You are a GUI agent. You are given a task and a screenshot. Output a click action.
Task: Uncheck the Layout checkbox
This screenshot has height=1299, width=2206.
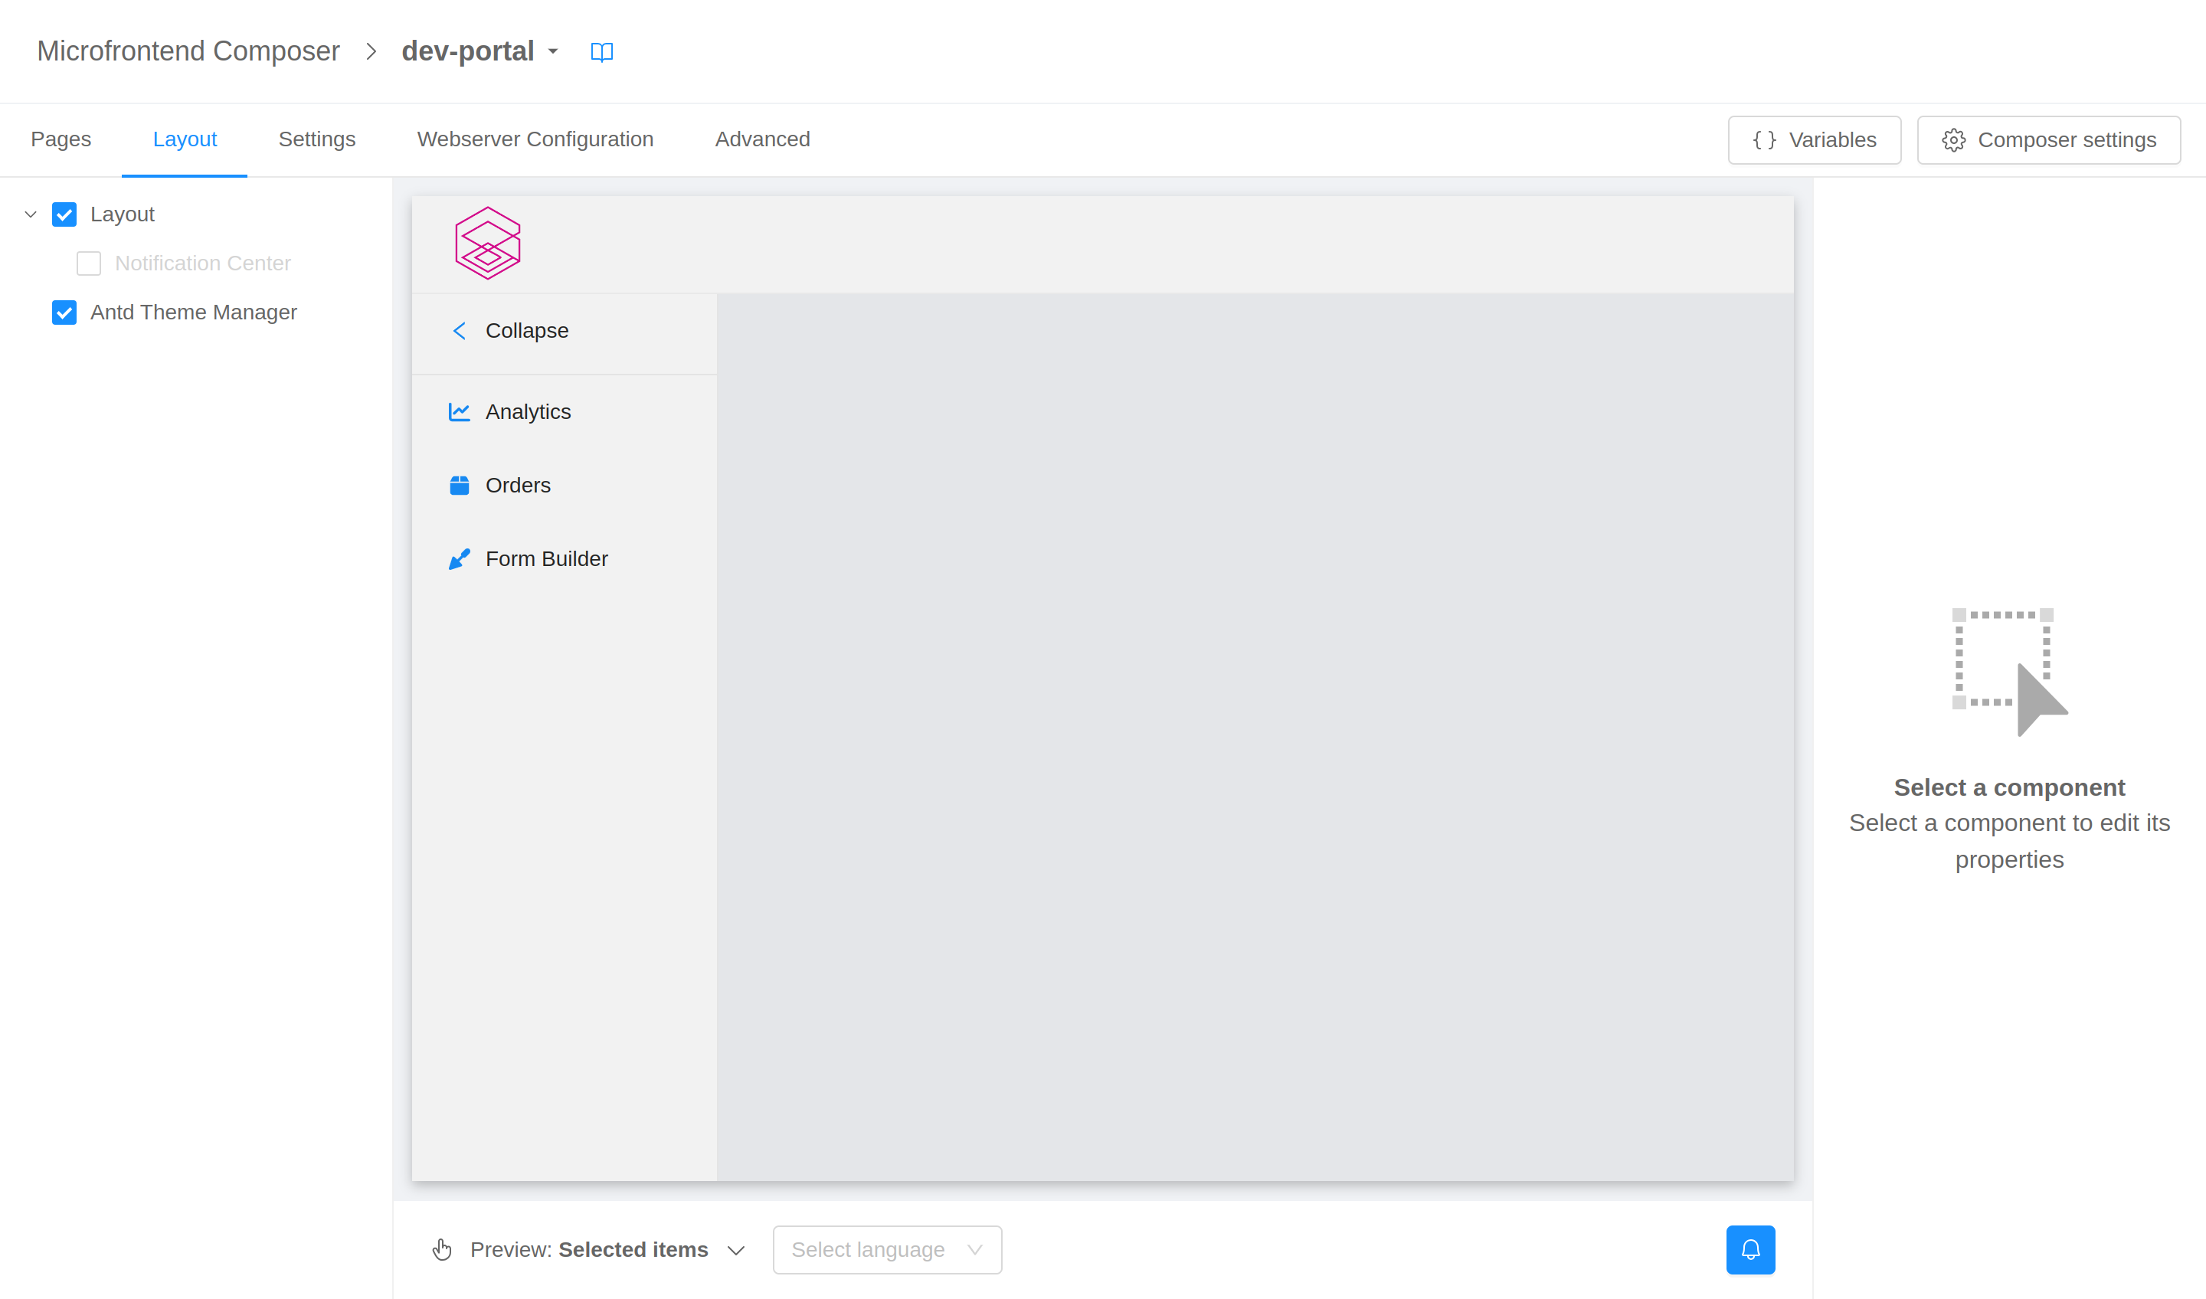64,214
